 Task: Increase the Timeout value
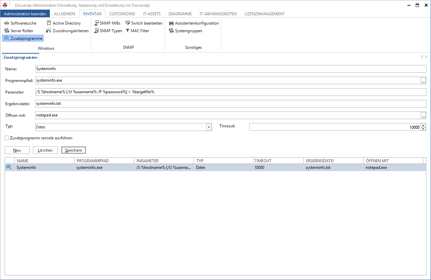423,125
